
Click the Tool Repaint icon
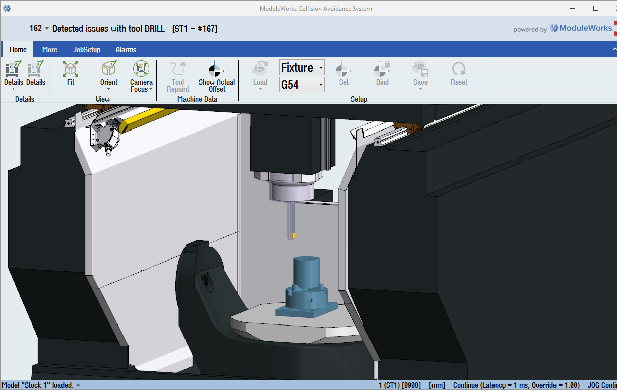(x=178, y=70)
